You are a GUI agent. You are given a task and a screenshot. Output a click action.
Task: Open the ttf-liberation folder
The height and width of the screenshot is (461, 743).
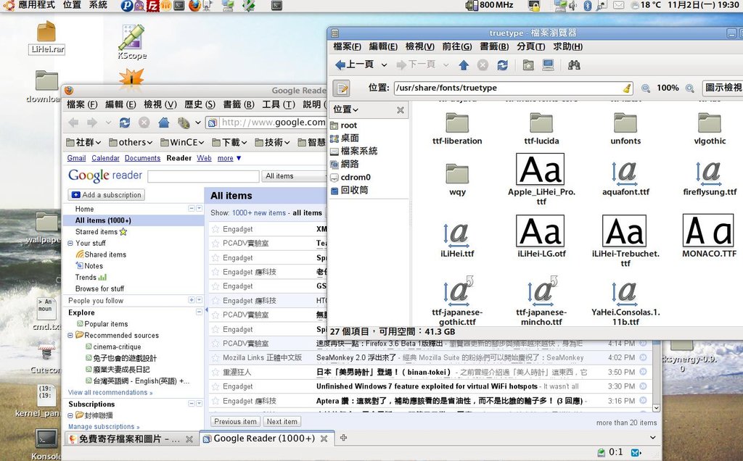[x=457, y=129]
